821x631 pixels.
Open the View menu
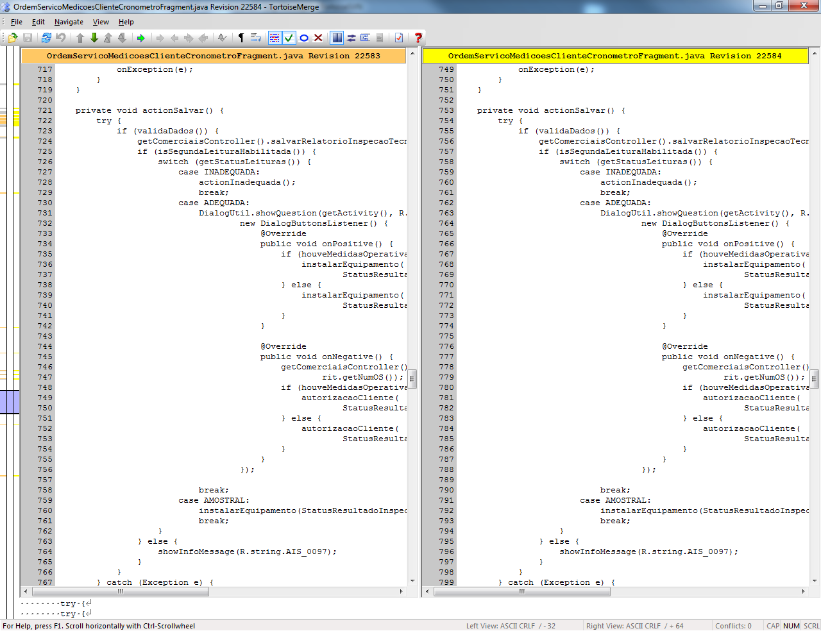(x=101, y=22)
